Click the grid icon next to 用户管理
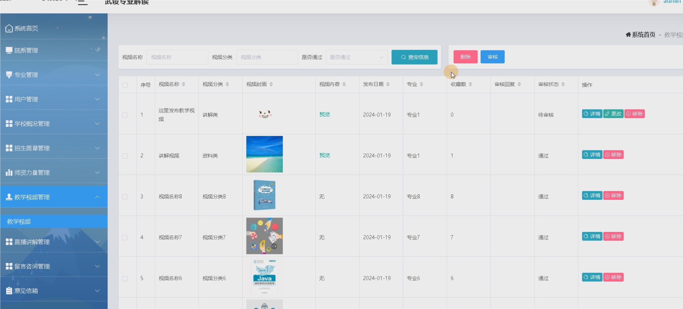Image resolution: width=683 pixels, height=309 pixels. 9,99
